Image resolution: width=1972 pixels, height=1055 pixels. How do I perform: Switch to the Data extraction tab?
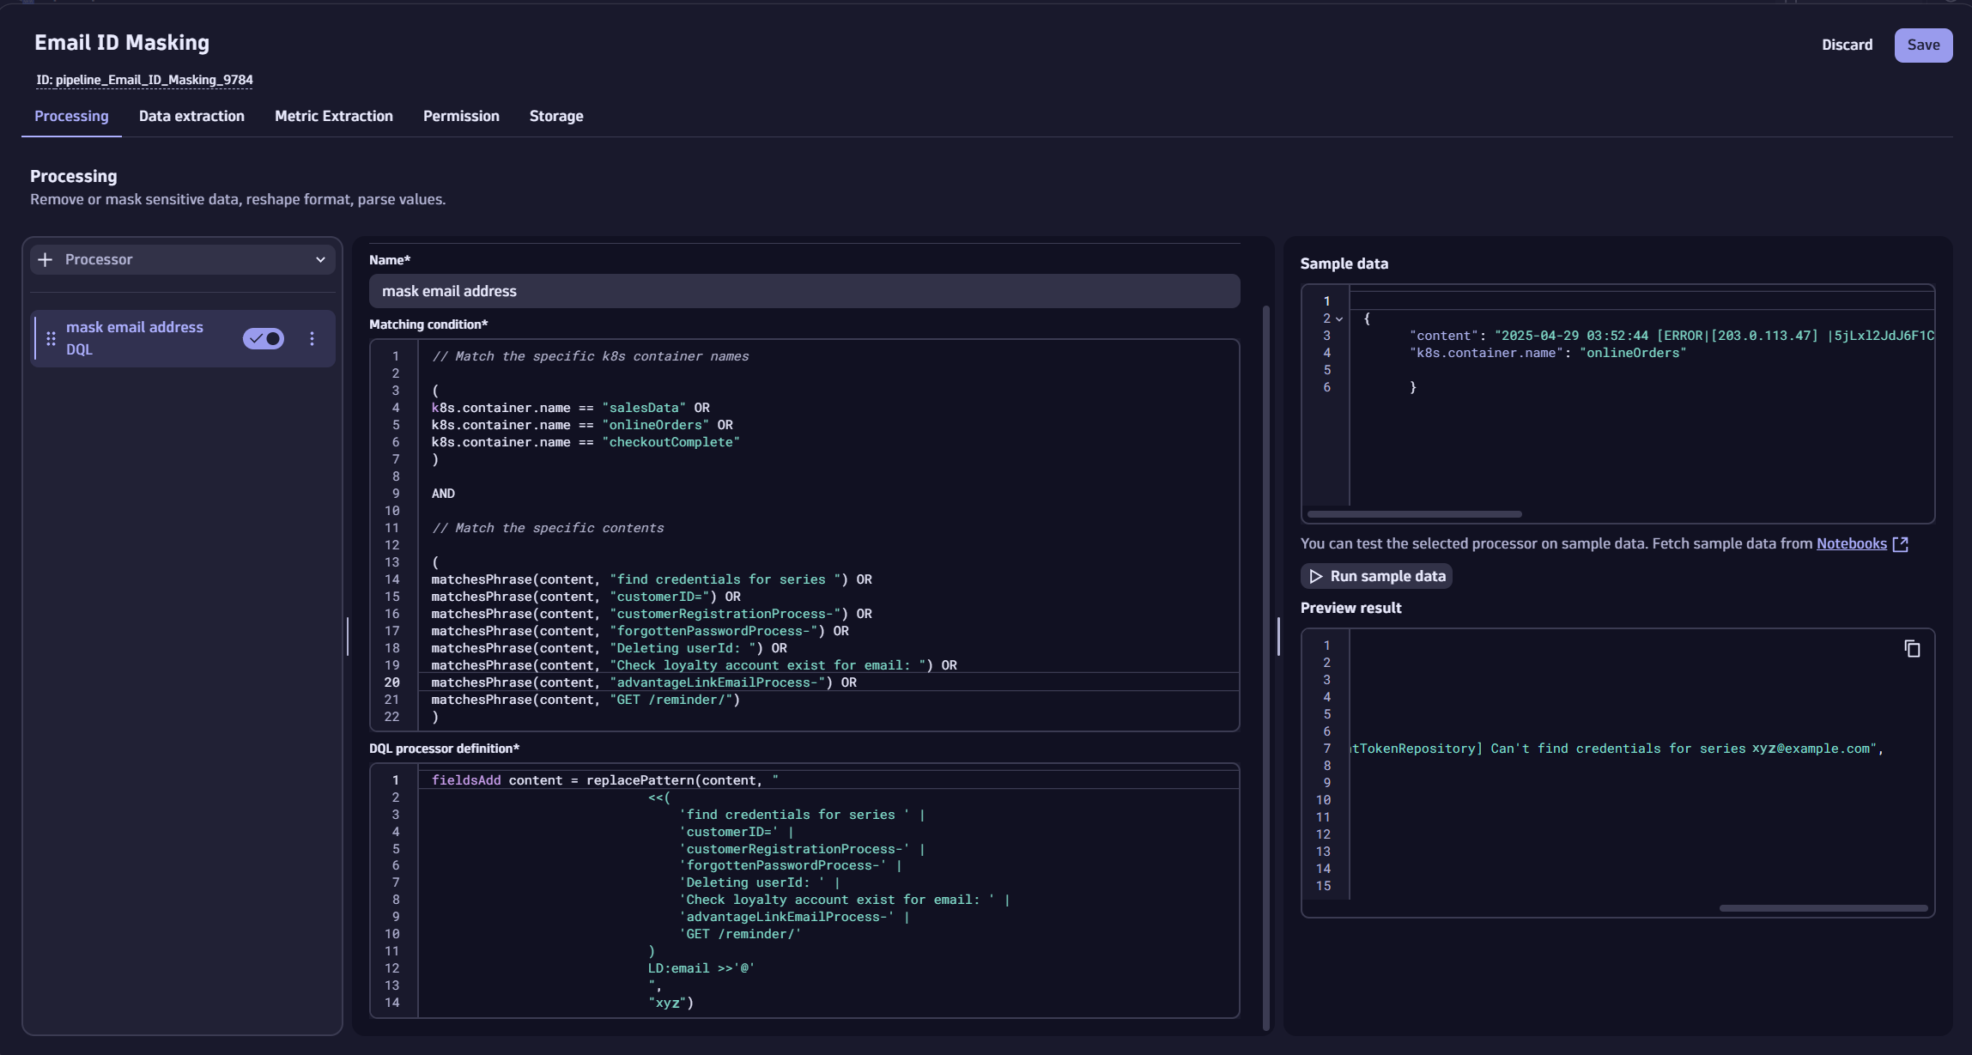point(191,116)
